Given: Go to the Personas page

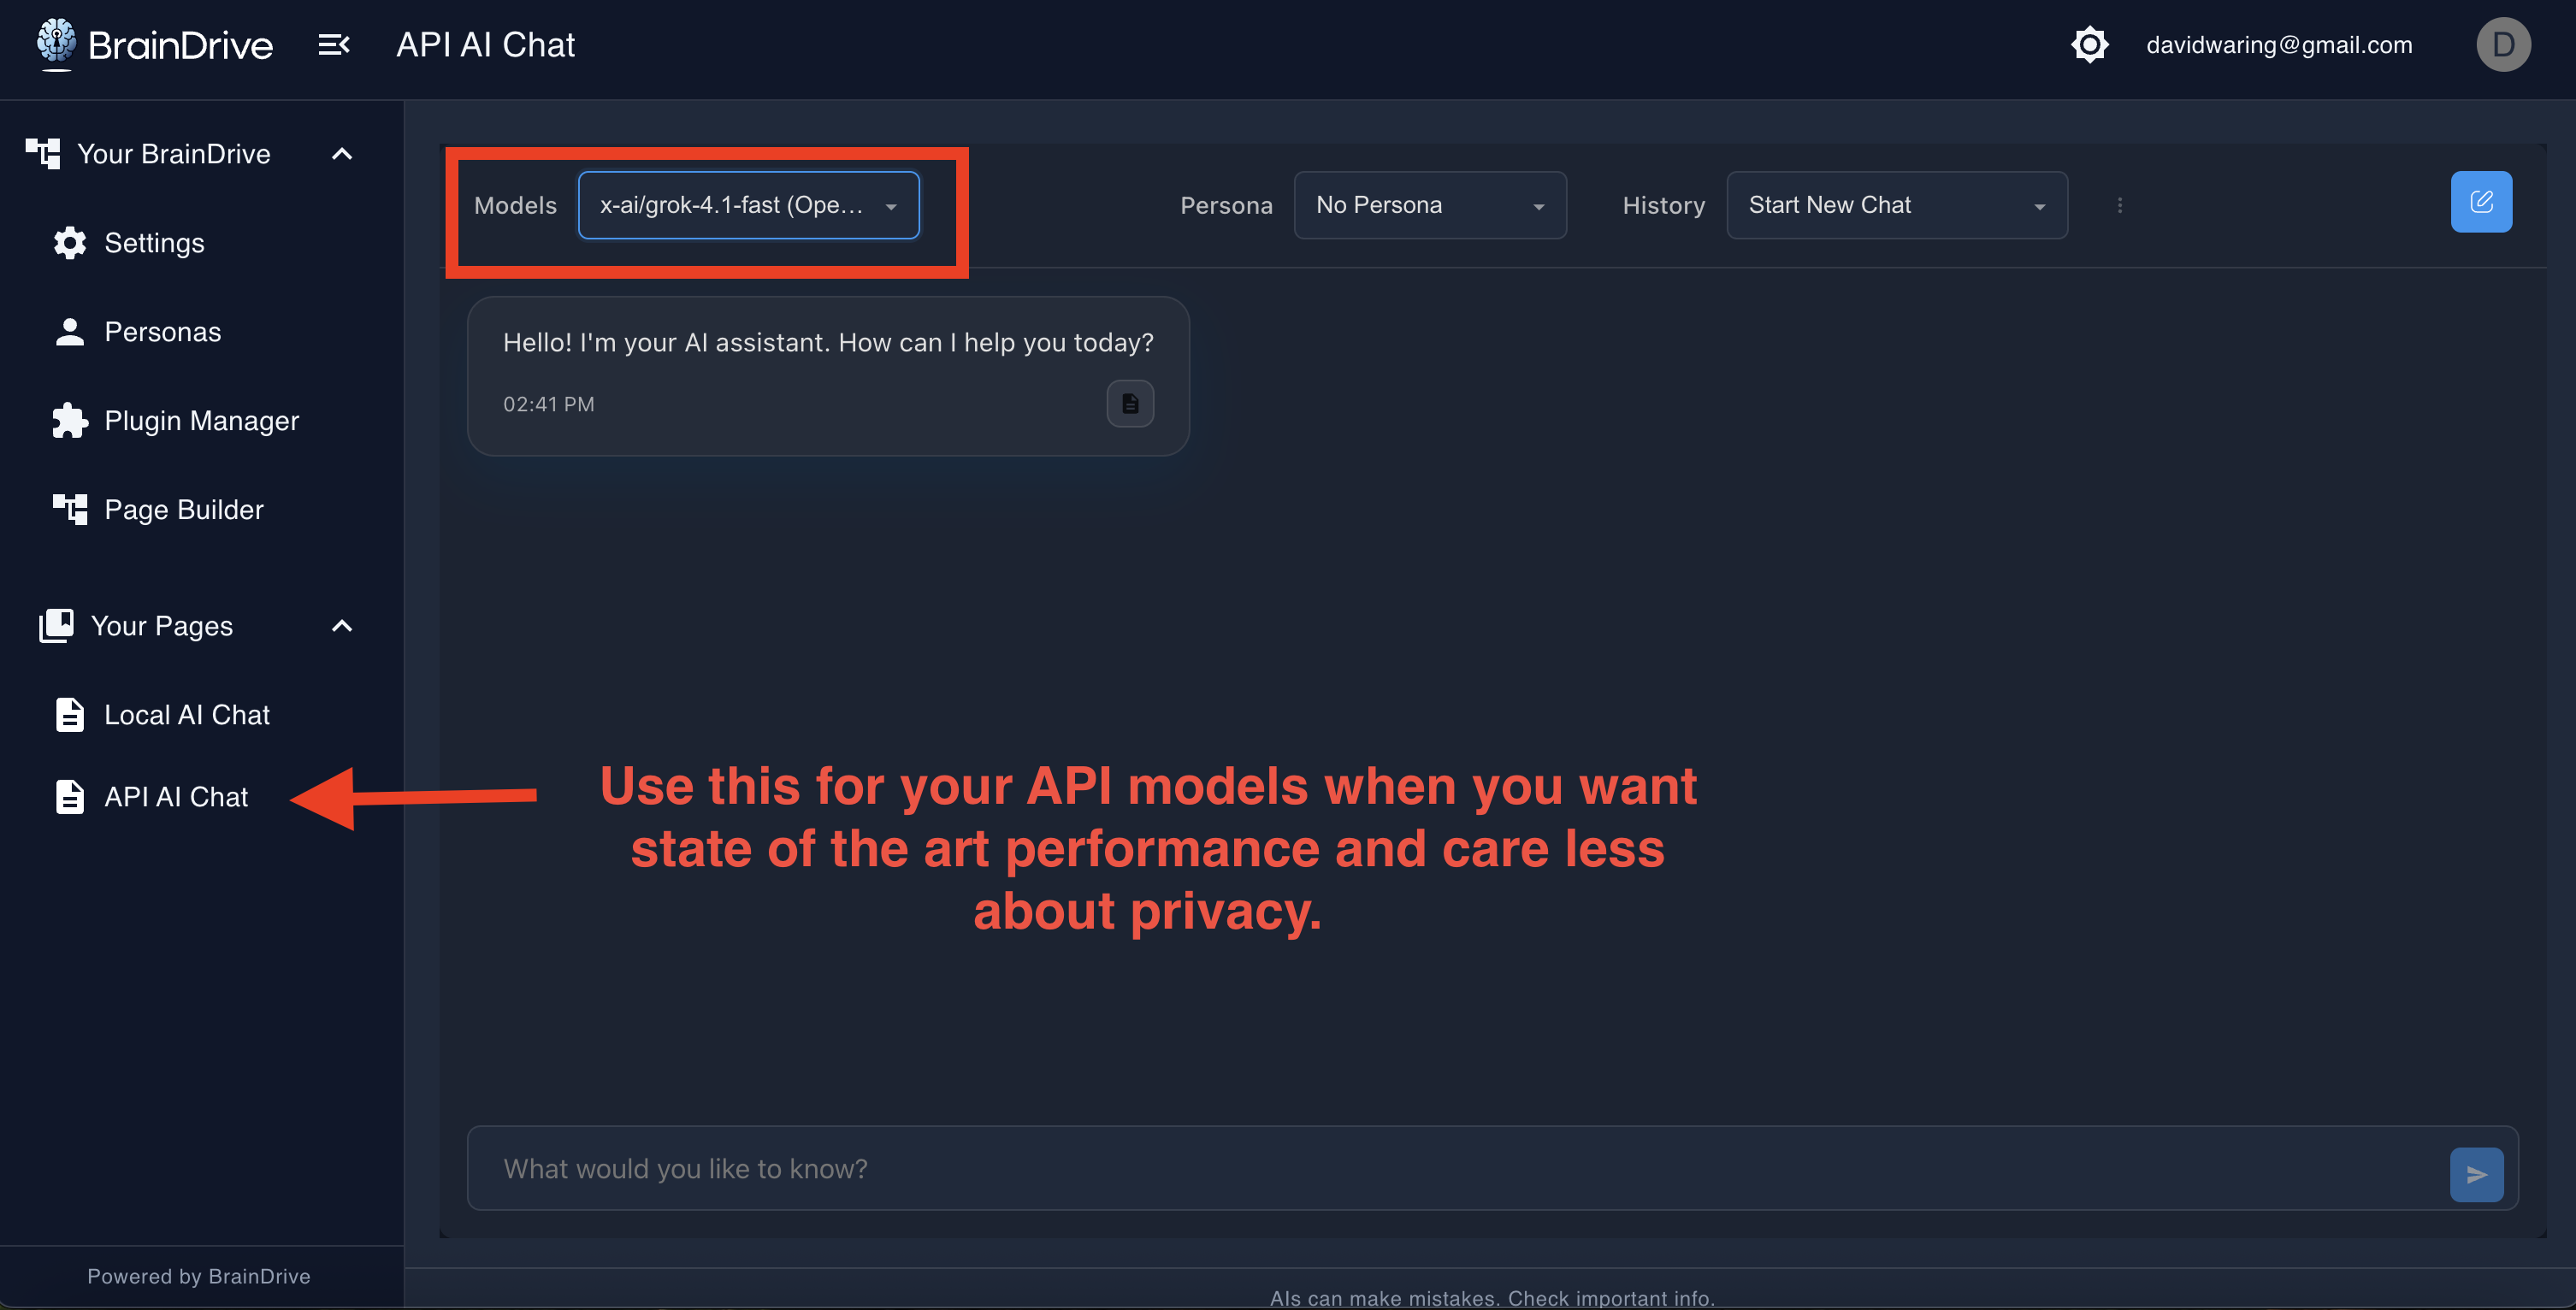Looking at the screenshot, I should [162, 332].
